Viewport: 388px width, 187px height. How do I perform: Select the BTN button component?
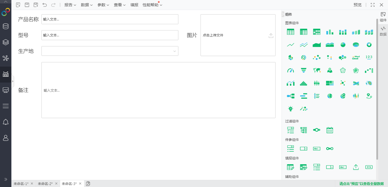tap(369, 167)
